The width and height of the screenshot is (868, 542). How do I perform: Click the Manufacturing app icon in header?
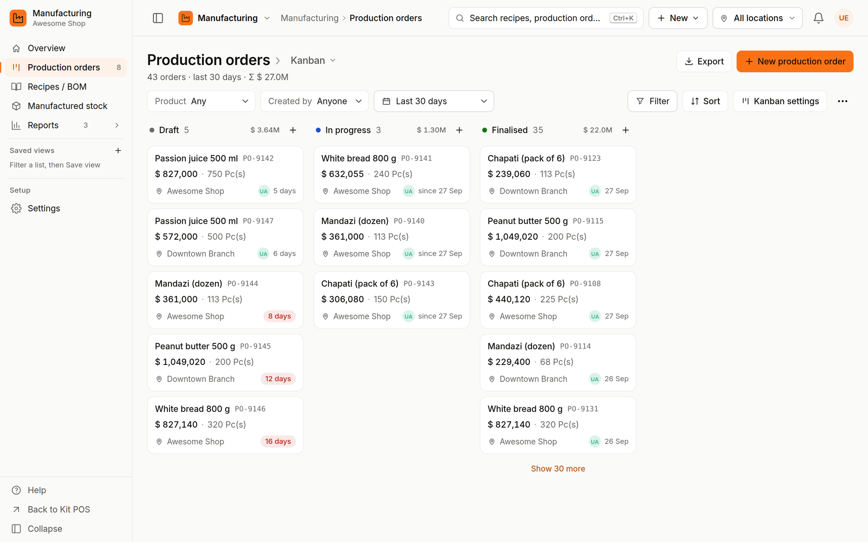click(x=185, y=18)
